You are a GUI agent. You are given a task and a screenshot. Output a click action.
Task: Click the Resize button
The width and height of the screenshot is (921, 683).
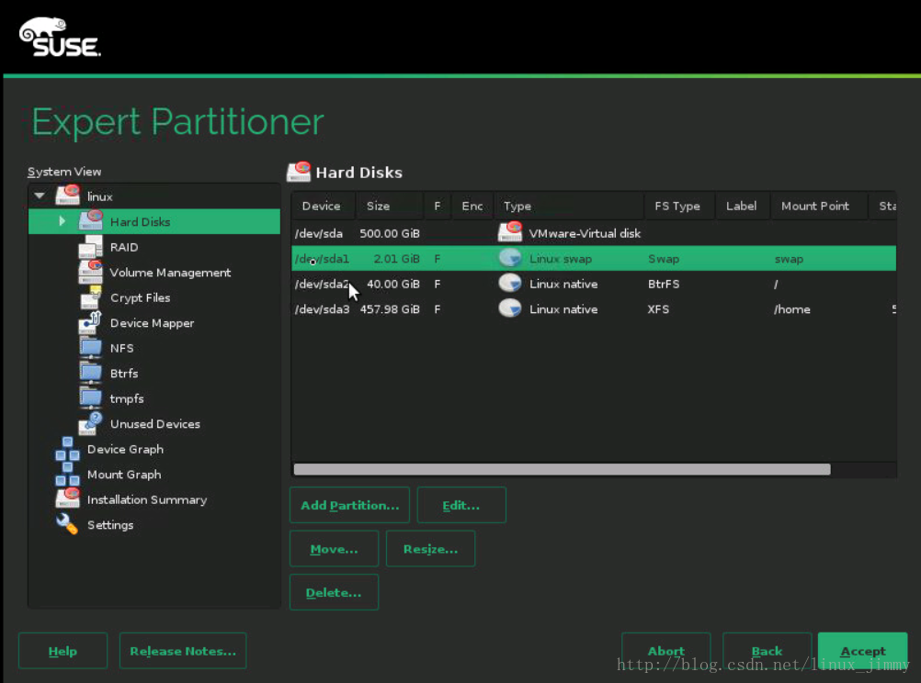(430, 549)
